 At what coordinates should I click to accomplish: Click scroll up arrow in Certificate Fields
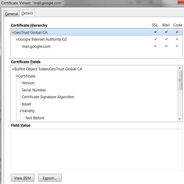pos(180,68)
